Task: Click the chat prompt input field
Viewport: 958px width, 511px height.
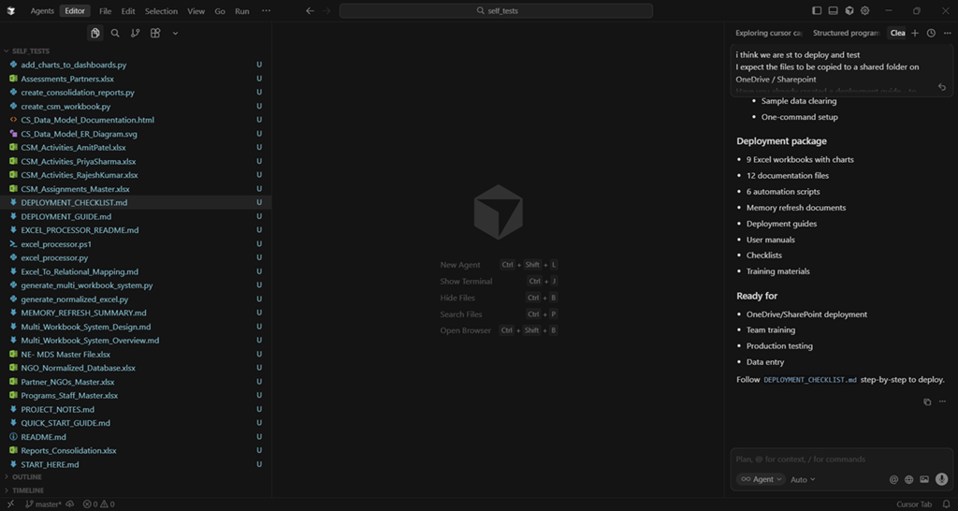Action: [837, 460]
